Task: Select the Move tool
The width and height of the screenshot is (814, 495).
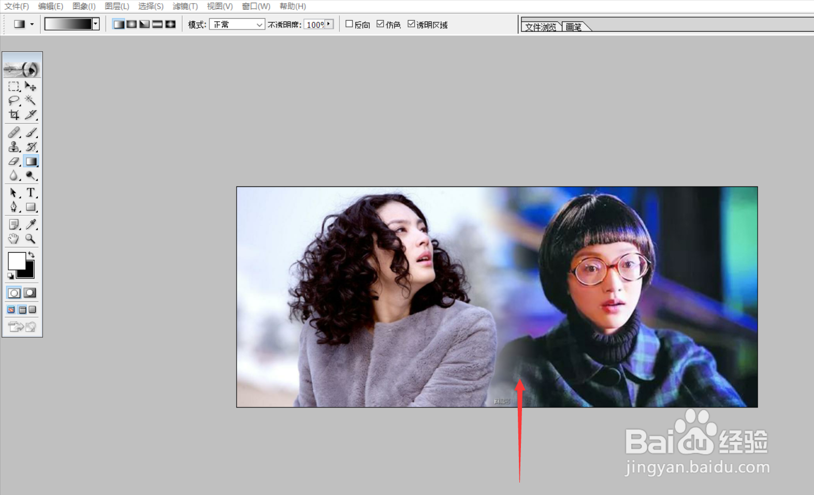Action: point(31,86)
